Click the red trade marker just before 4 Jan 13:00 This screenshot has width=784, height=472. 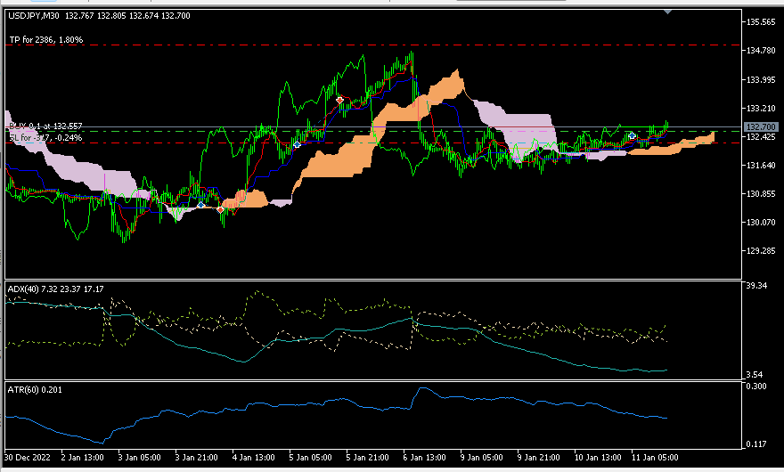coord(220,209)
